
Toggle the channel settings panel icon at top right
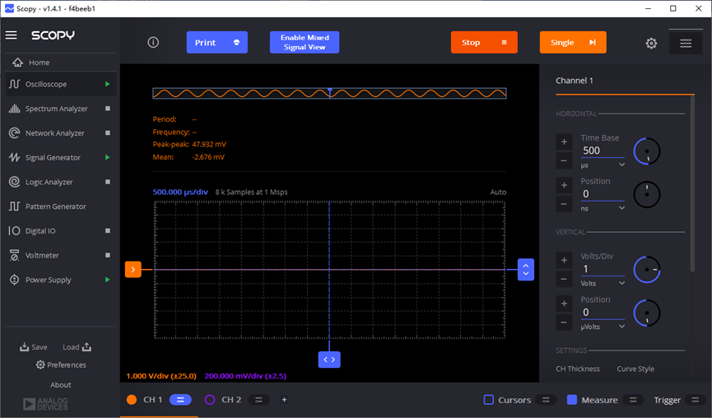coord(686,43)
